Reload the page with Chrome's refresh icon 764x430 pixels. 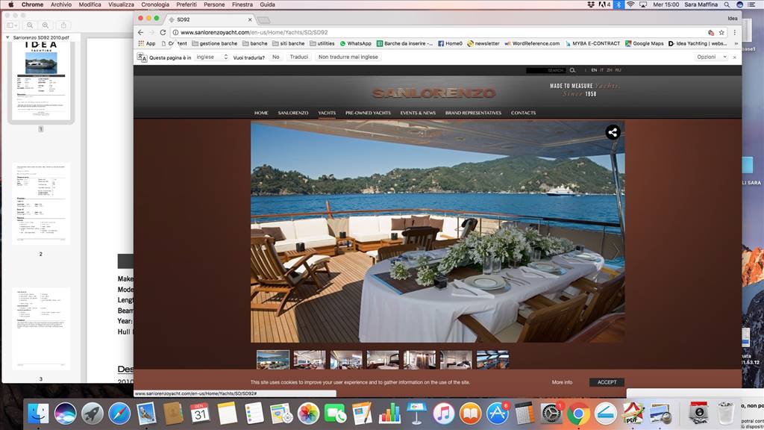click(x=163, y=32)
